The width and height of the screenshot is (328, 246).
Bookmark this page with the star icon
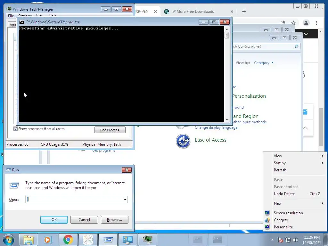(293, 23)
